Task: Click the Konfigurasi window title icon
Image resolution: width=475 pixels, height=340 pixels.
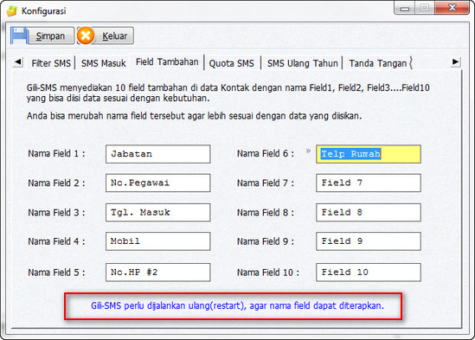Action: click(x=12, y=11)
